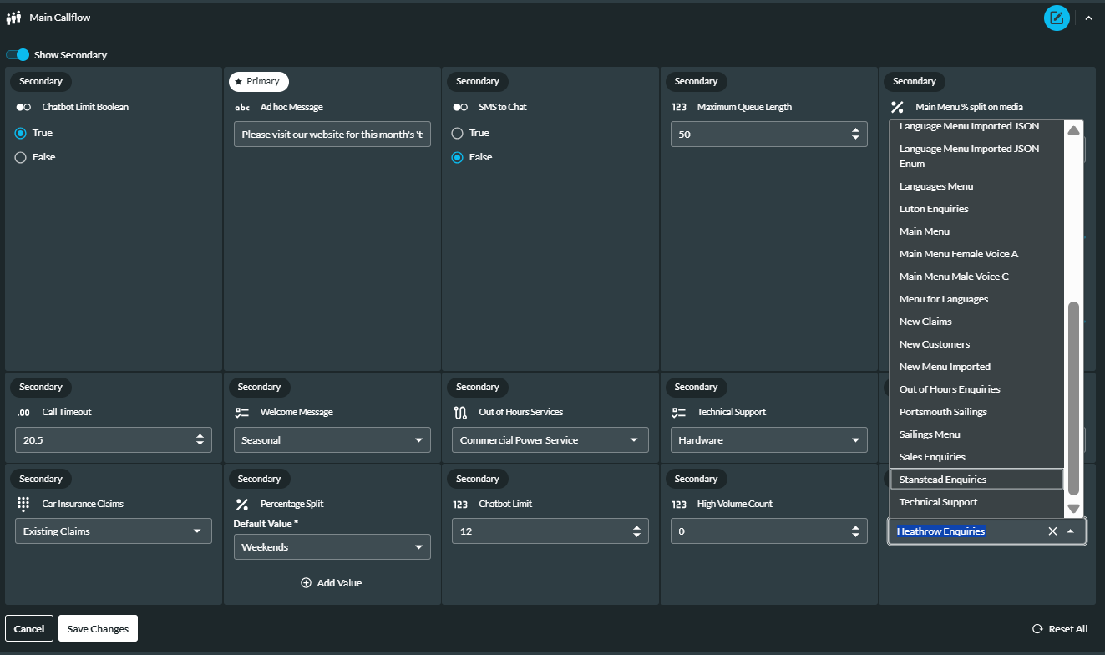This screenshot has height=655, width=1105.
Task: Open the Out of Hours Services dropdown
Action: 550,440
